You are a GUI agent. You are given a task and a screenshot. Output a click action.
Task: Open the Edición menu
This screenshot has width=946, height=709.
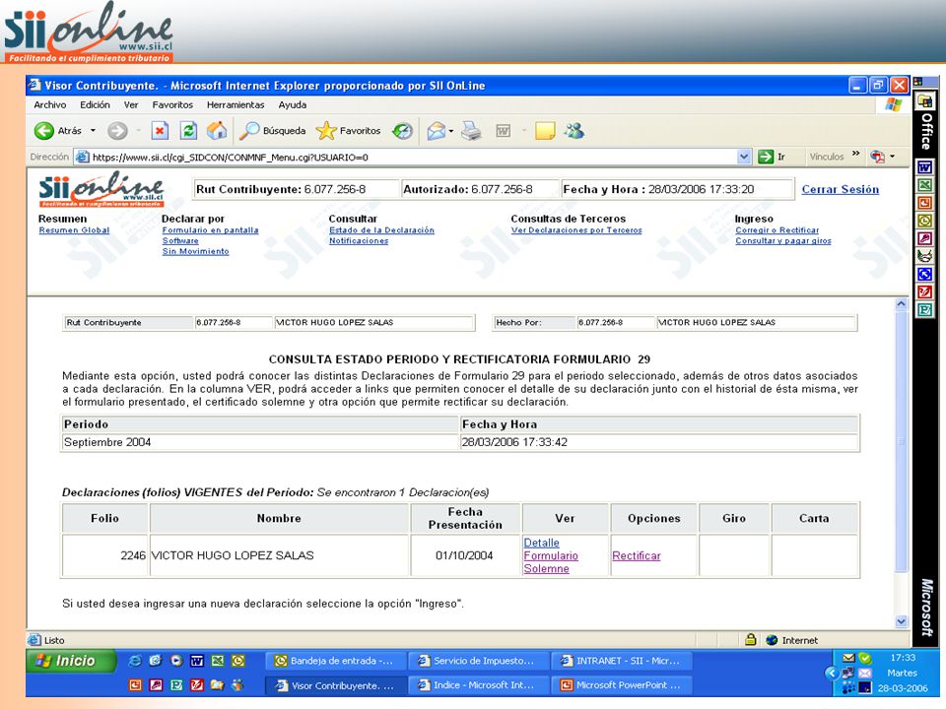click(x=96, y=105)
